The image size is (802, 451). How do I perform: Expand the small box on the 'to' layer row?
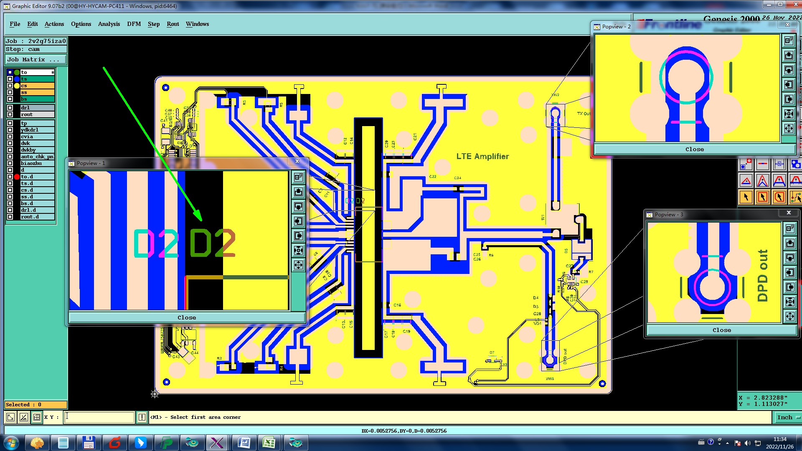53,73
